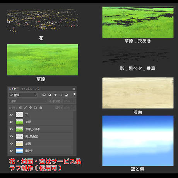
Task: Open the blend mode dropdown
Action: pyautogui.click(x=27, y=101)
